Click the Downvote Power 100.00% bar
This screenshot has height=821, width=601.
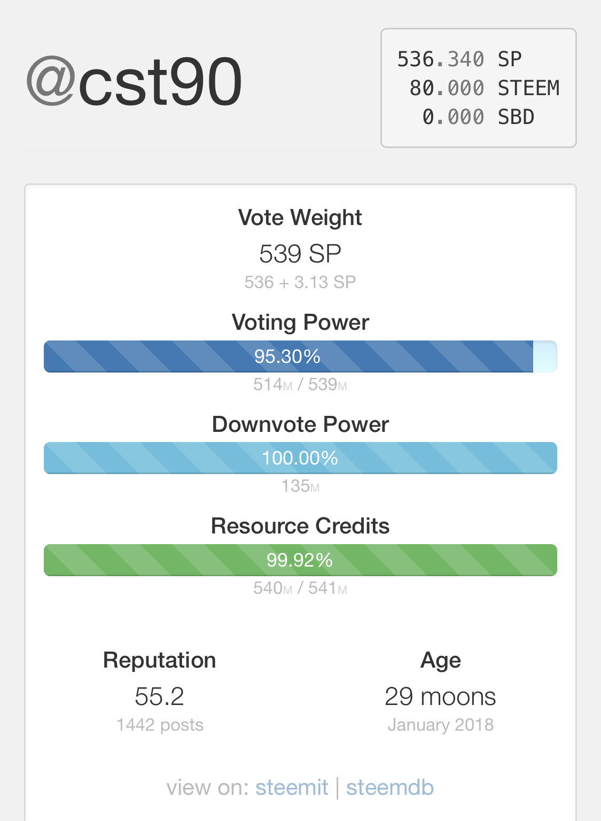[x=300, y=458]
